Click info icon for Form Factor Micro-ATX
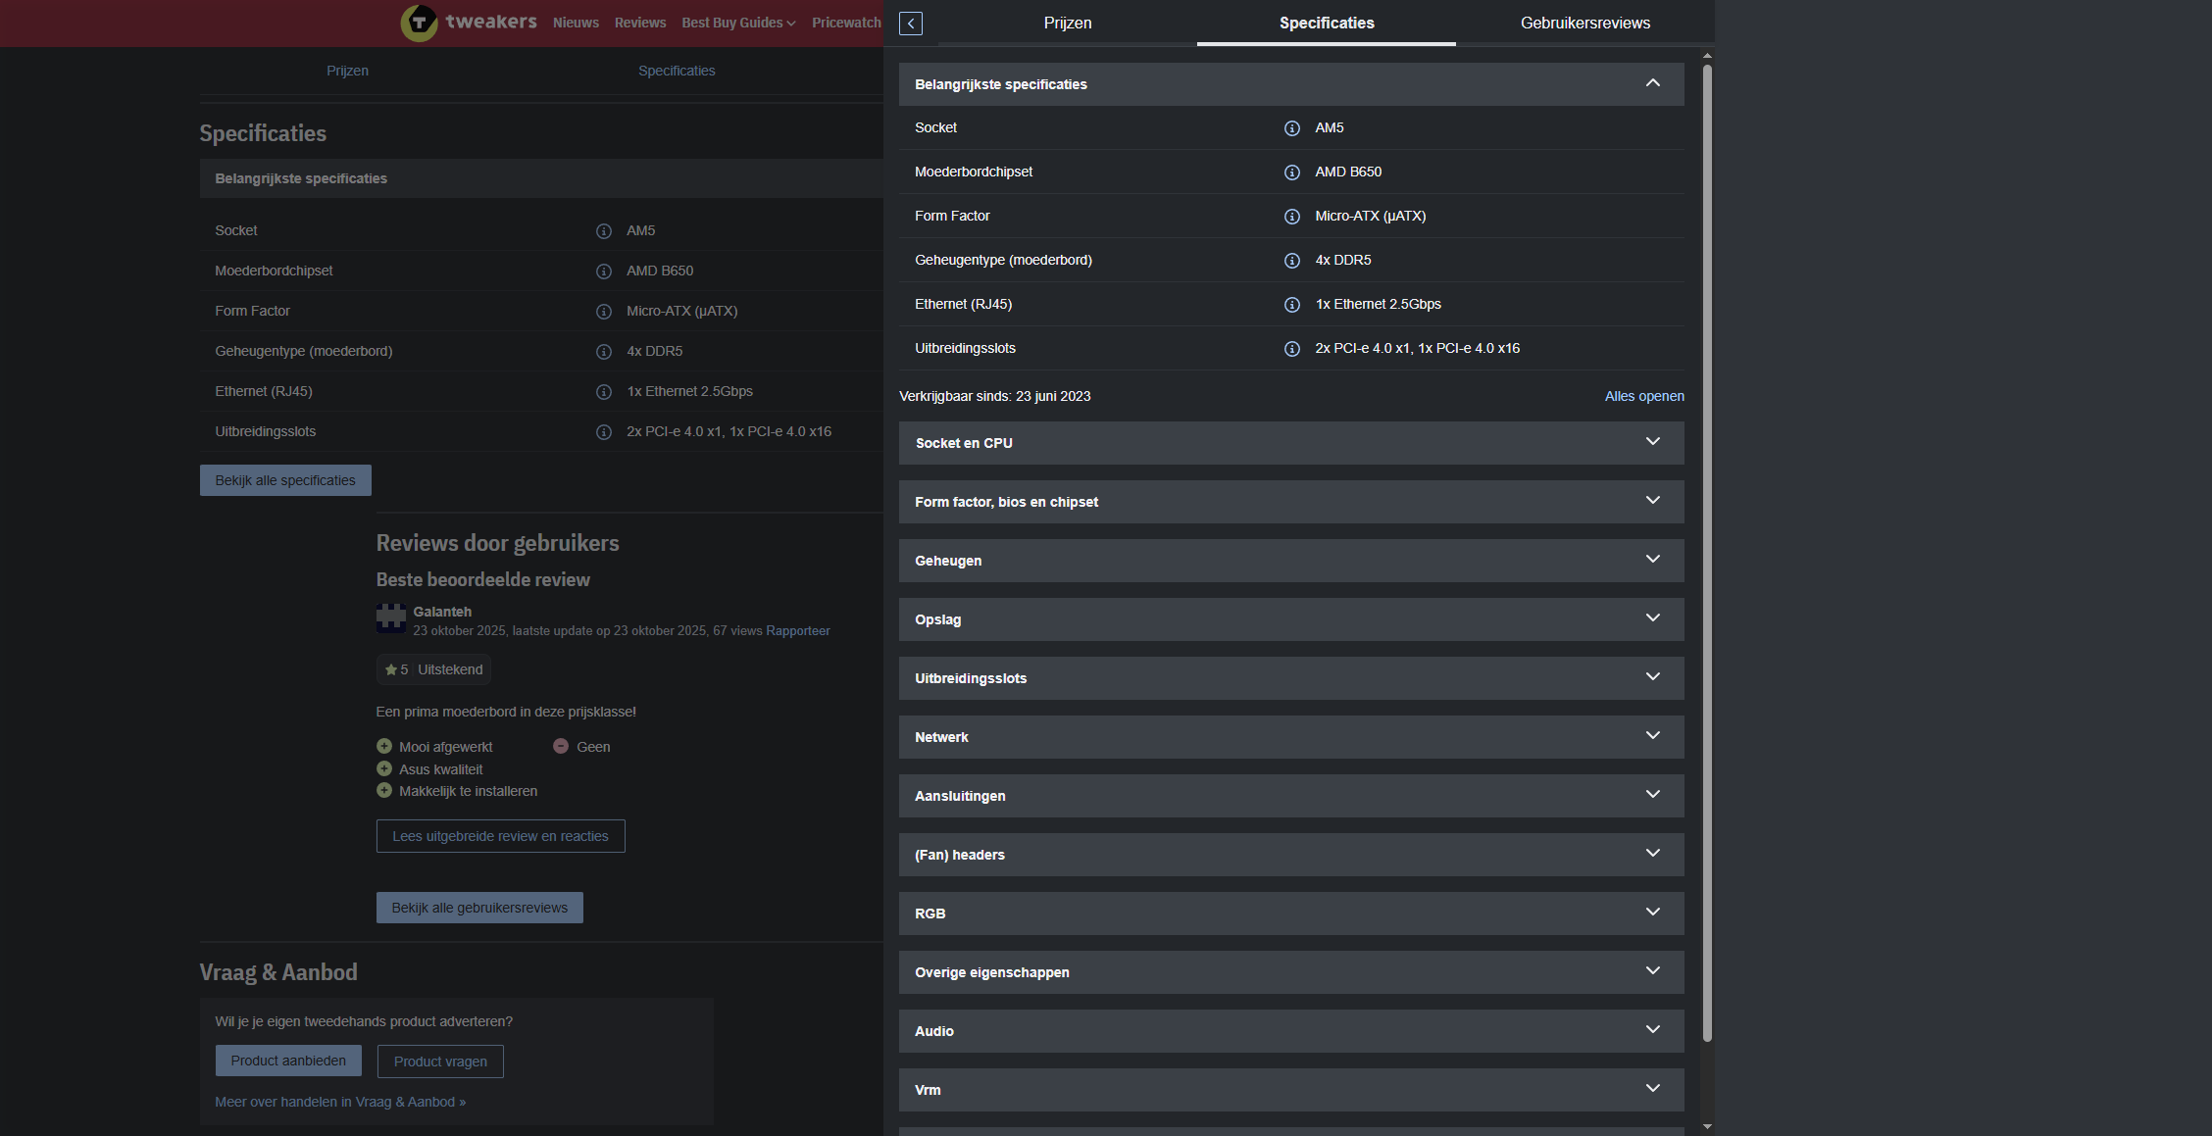This screenshot has width=2212, height=1136. coord(1292,217)
